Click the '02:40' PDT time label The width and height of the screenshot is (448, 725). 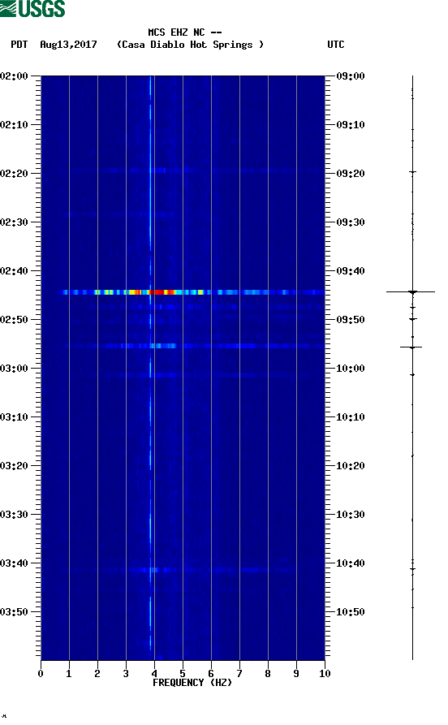(x=14, y=271)
